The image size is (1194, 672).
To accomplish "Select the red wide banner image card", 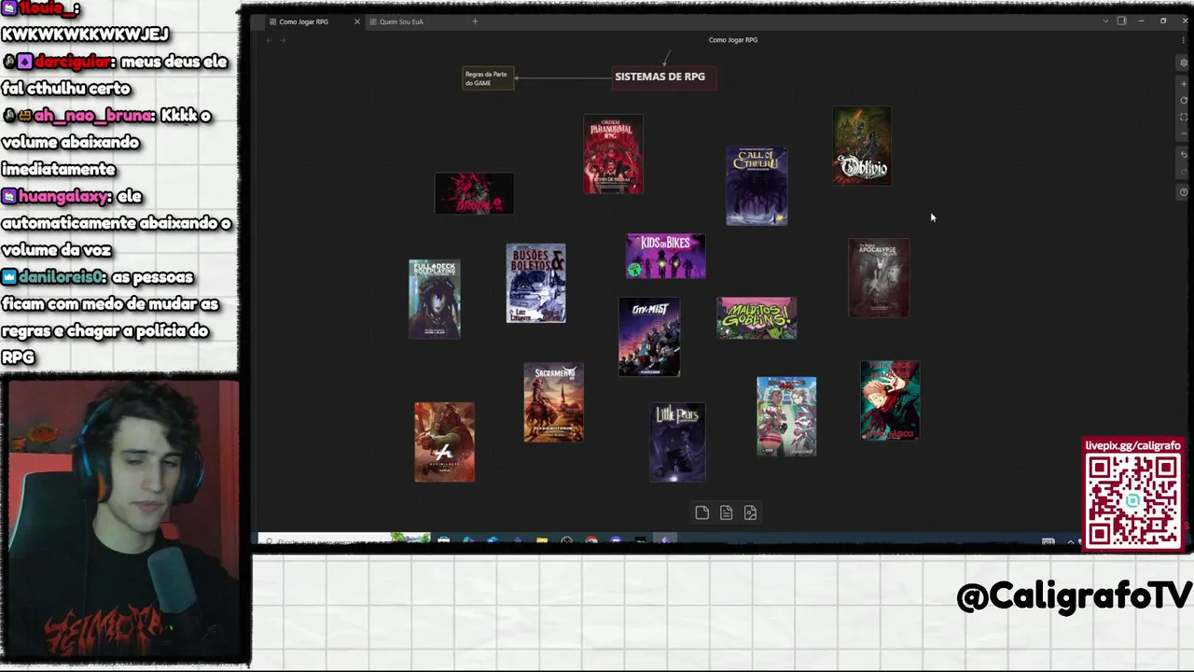I will click(474, 193).
